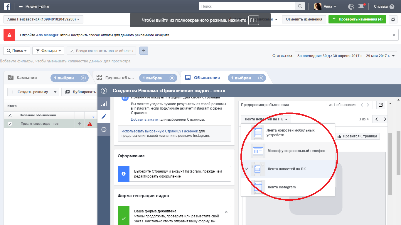This screenshot has width=401, height=225.
Task: Uncheck the Привлечение лидов - тест row checkbox
Action: [x=10, y=124]
